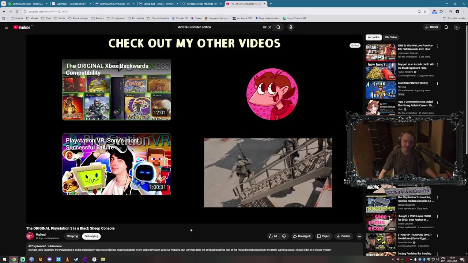Expand the video description text
The width and height of the screenshot is (468, 263).
[x=180, y=250]
